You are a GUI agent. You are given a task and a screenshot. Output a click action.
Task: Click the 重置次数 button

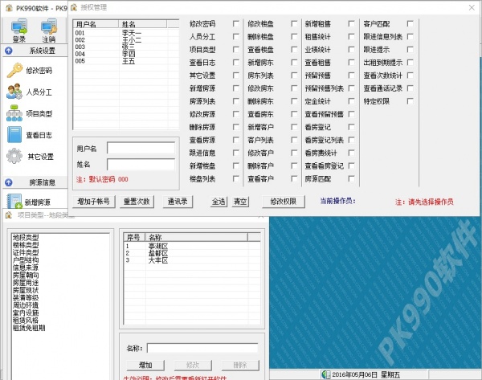pos(137,202)
